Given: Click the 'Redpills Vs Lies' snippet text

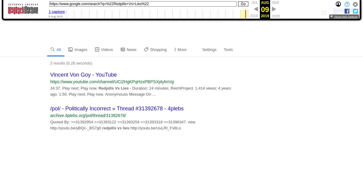Looking at the screenshot, I should (x=114, y=88).
